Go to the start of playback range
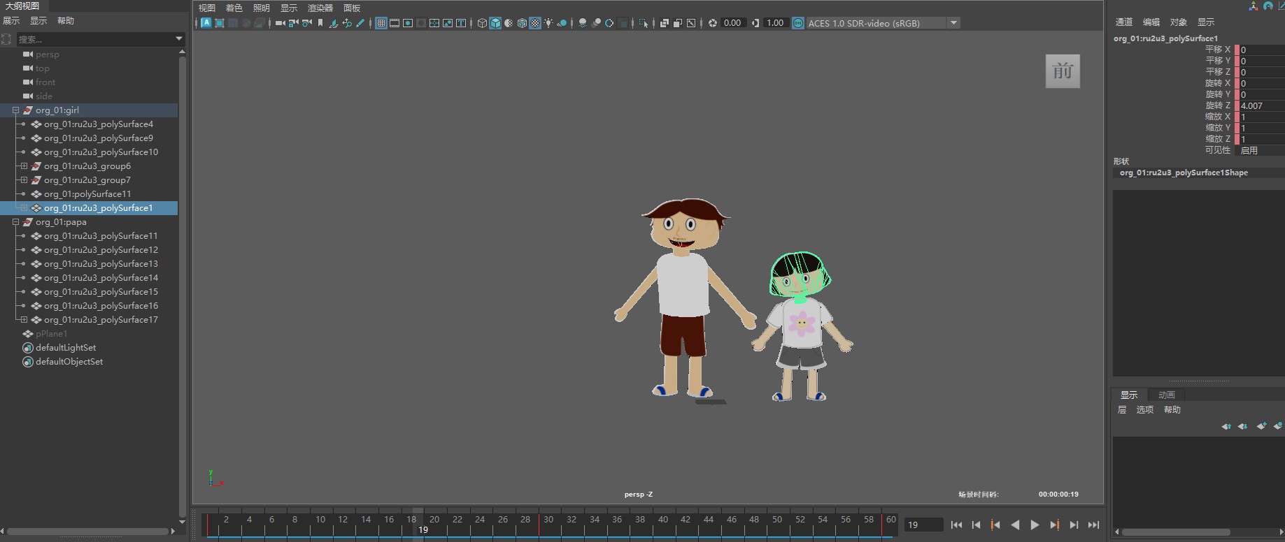1285x542 pixels. click(x=956, y=525)
